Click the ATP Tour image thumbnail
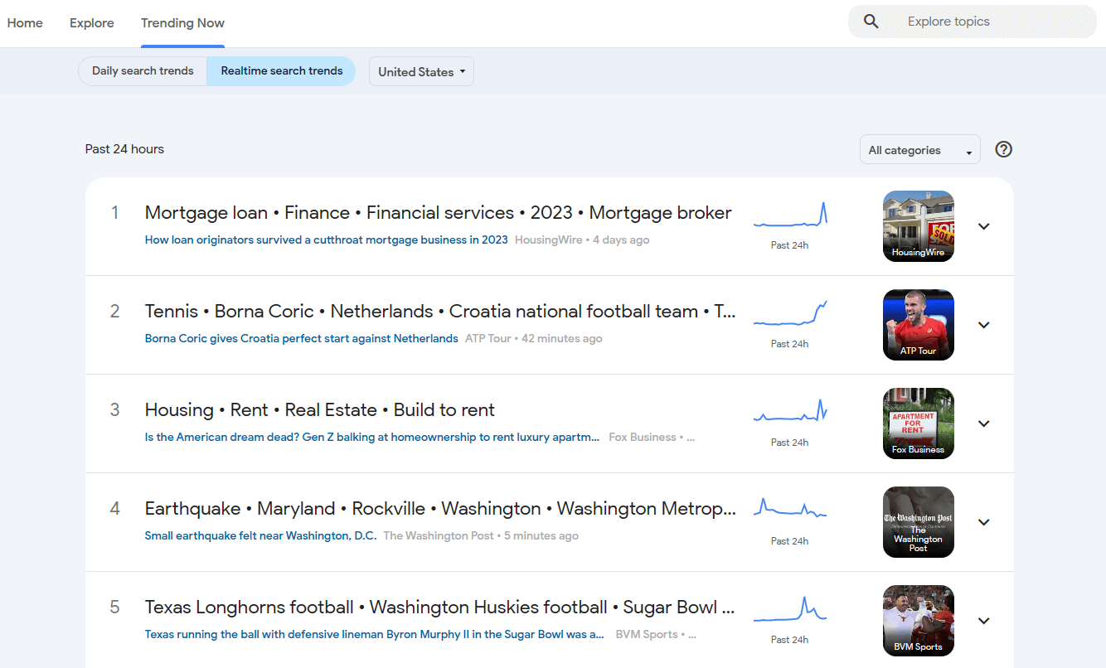 pos(918,324)
